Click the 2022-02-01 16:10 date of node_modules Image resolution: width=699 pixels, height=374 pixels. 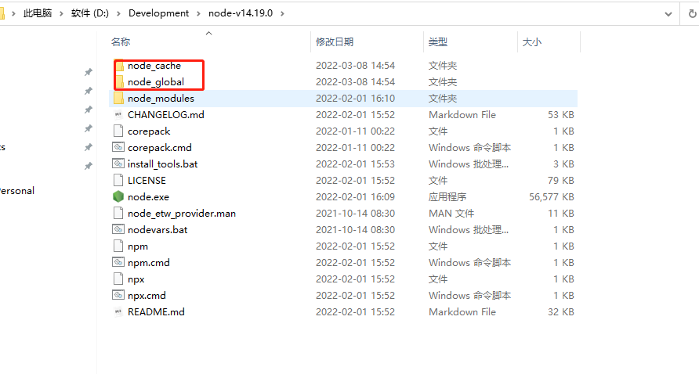click(355, 99)
